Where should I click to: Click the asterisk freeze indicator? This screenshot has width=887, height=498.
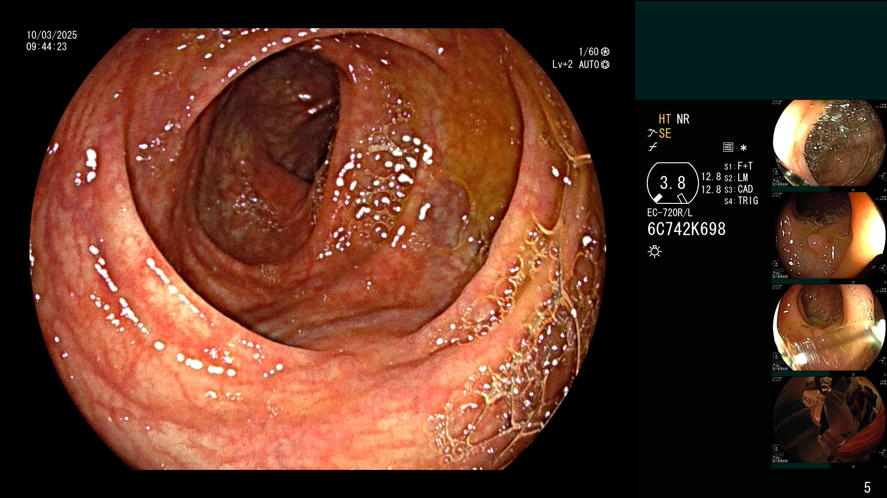[743, 148]
